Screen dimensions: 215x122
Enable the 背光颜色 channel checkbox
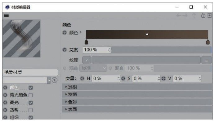tap(31, 95)
